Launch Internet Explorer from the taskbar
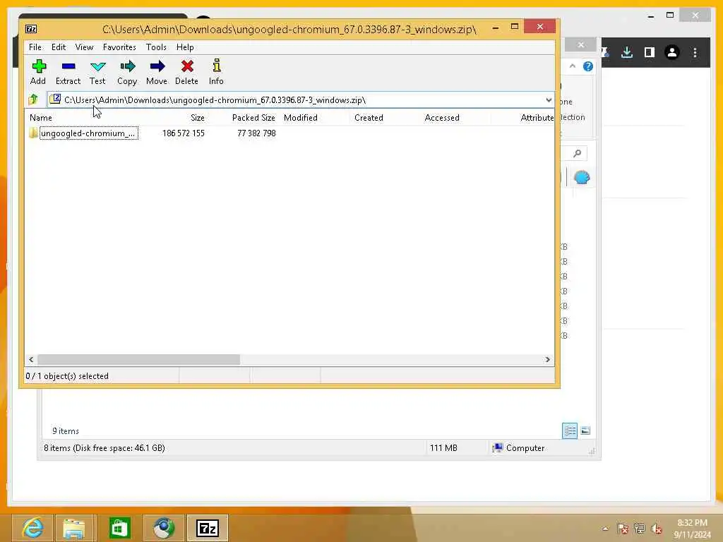Viewport: 723px width, 542px height. point(32,528)
